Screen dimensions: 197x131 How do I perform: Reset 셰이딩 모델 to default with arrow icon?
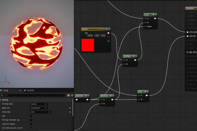point(70,112)
